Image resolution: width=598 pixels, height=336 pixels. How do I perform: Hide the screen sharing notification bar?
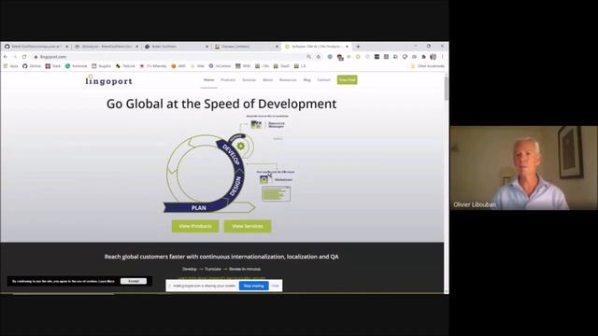276,286
